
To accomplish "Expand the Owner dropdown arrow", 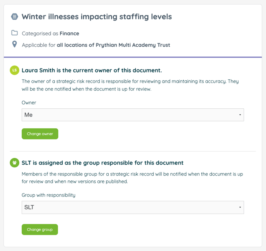I will [240, 115].
